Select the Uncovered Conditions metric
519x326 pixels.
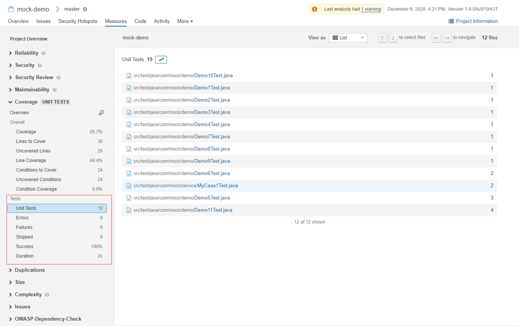point(57,180)
